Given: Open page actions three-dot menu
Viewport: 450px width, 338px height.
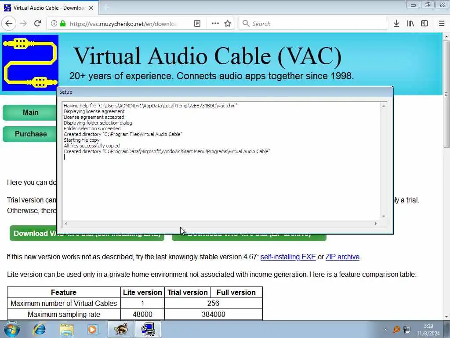Looking at the screenshot, I should click(215, 24).
